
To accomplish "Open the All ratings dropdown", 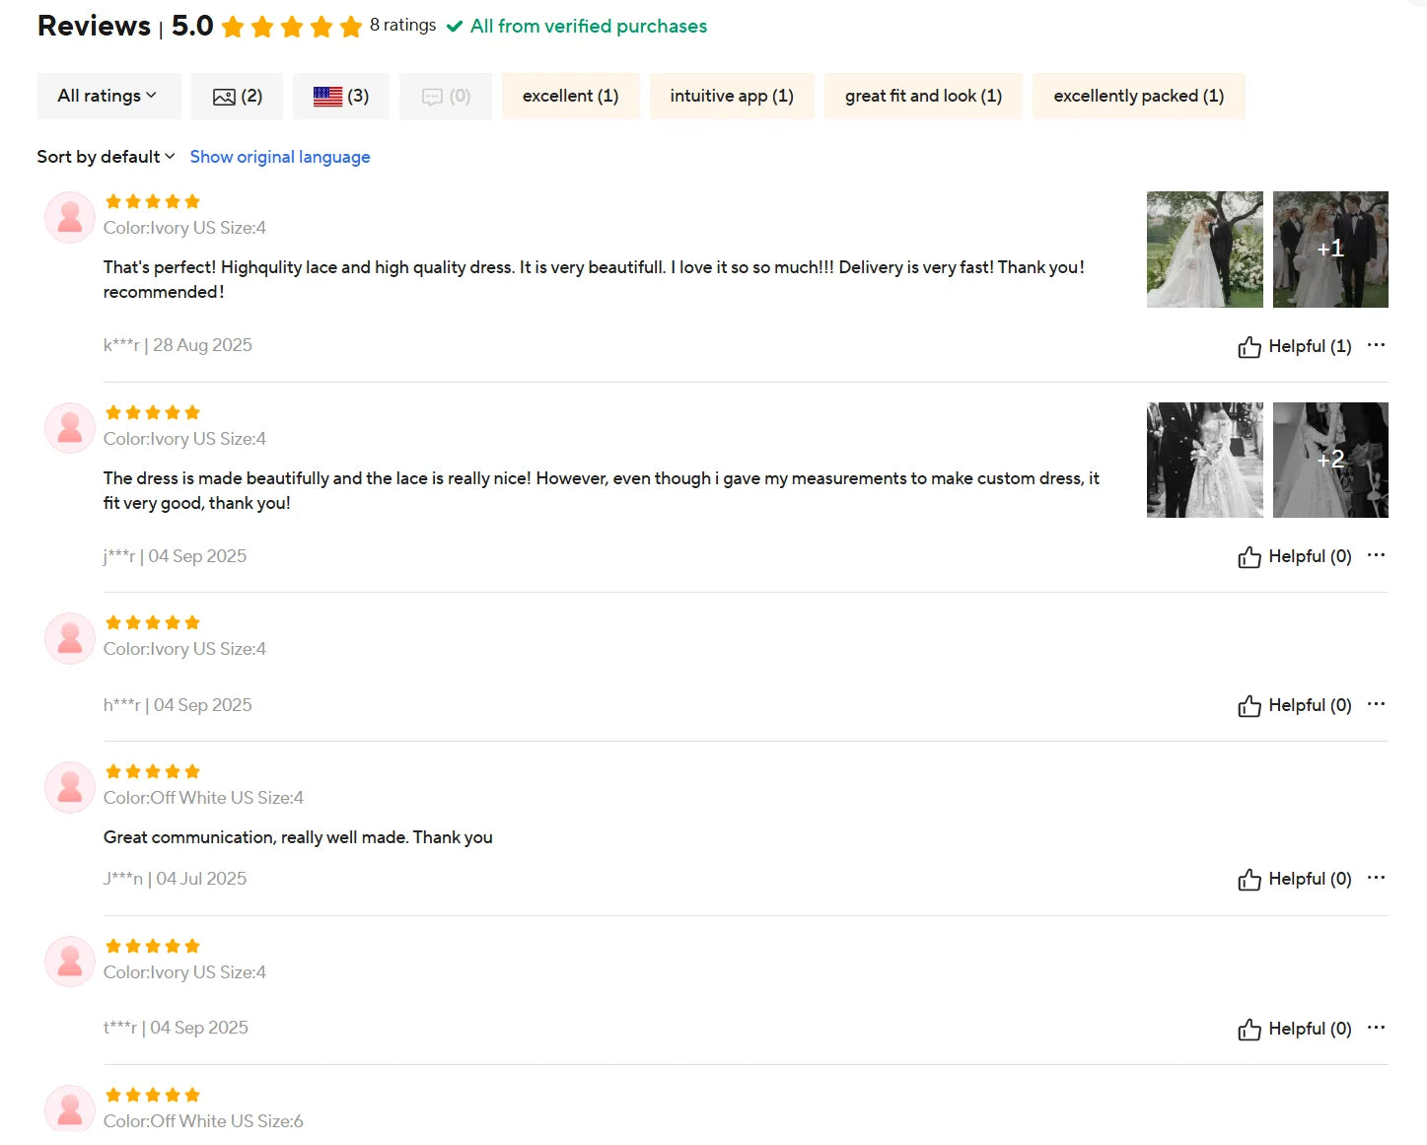I will pos(107,96).
